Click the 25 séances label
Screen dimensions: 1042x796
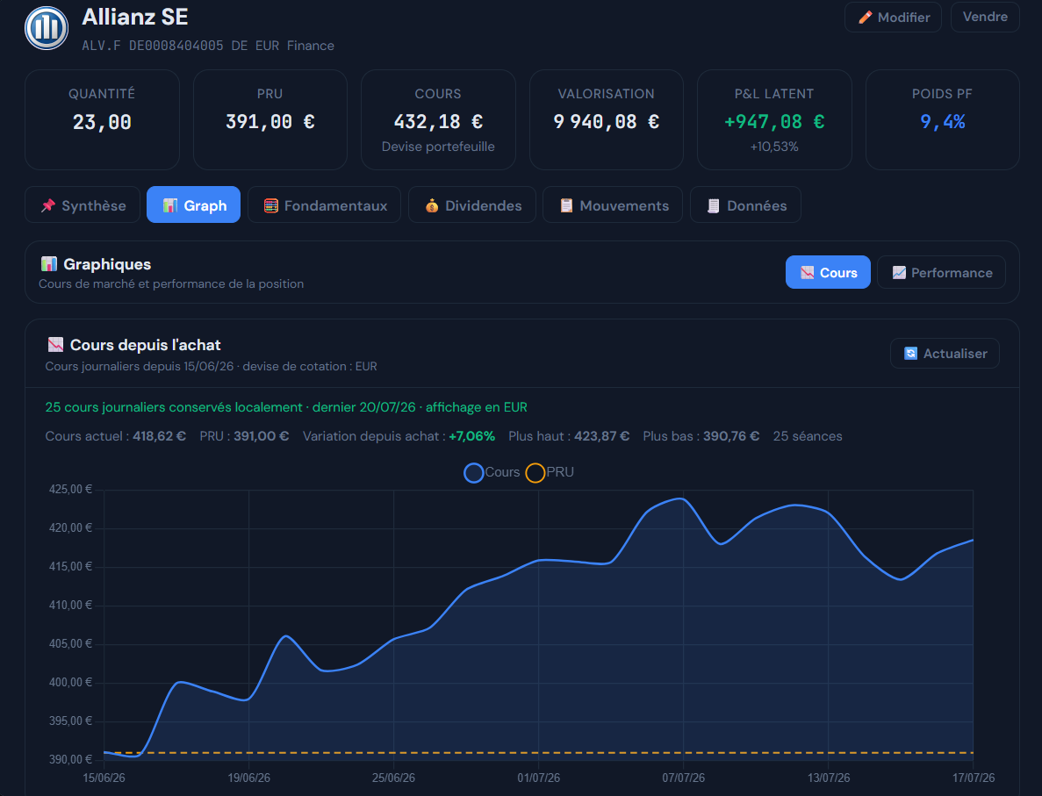pyautogui.click(x=808, y=436)
